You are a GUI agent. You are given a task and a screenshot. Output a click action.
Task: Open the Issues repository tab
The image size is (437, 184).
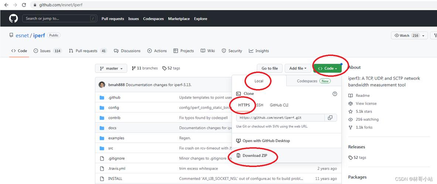point(47,51)
